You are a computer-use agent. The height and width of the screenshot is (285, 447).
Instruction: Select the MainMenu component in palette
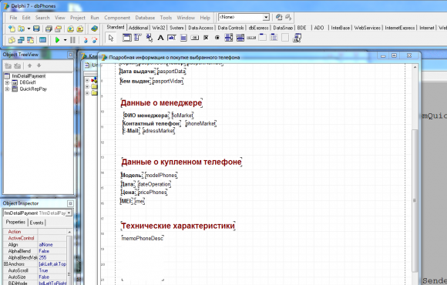pos(138,38)
